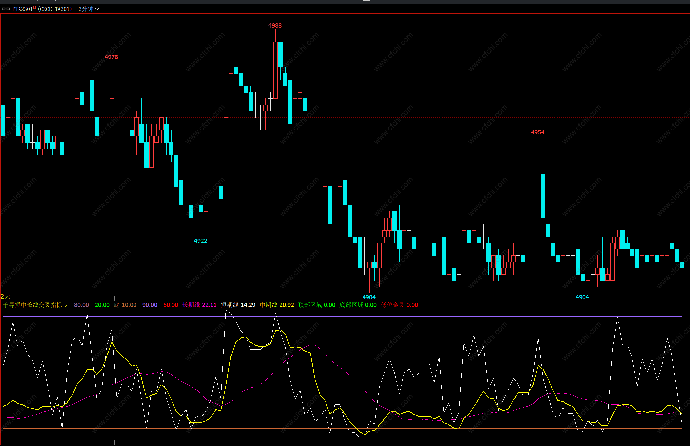Click the 2天 time span label
The image size is (690, 446).
pos(5,296)
